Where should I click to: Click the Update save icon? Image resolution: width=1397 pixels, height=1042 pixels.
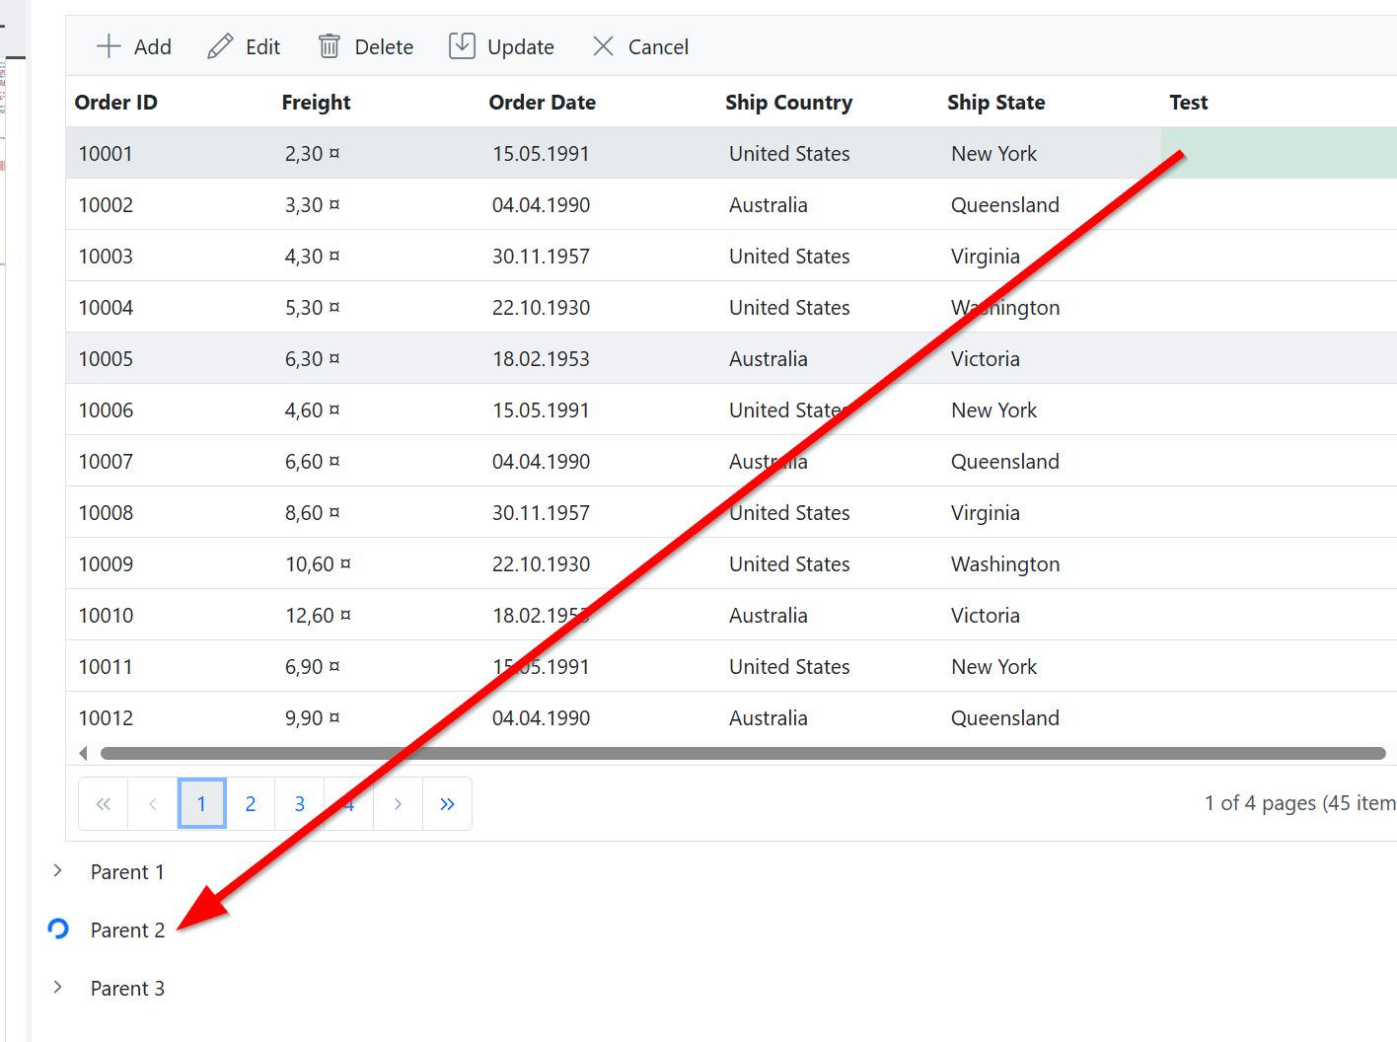(462, 46)
